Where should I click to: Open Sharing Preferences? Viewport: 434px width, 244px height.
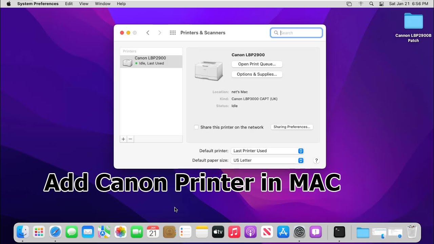click(292, 127)
